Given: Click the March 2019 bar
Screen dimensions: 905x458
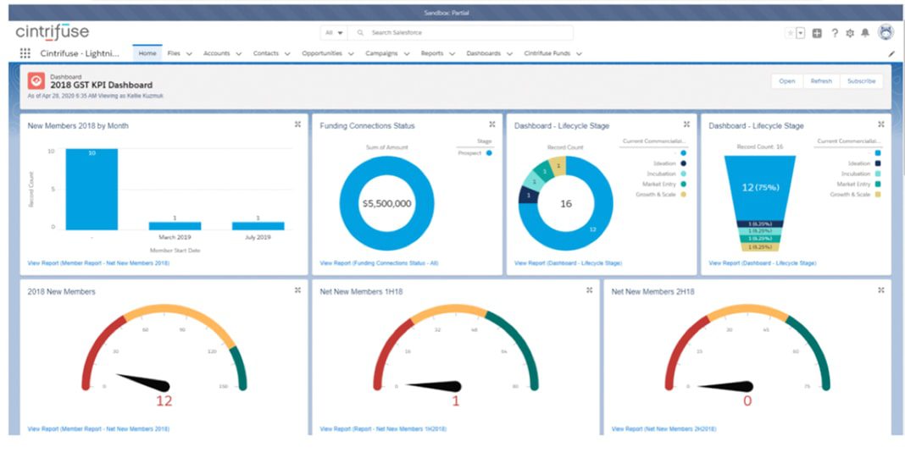Looking at the screenshot, I should pos(175,226).
